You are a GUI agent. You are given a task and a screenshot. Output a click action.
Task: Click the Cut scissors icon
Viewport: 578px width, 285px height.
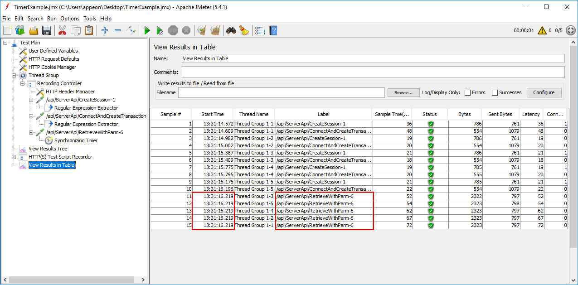(63, 30)
